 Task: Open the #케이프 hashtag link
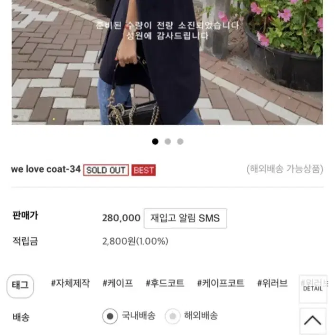[118, 283]
